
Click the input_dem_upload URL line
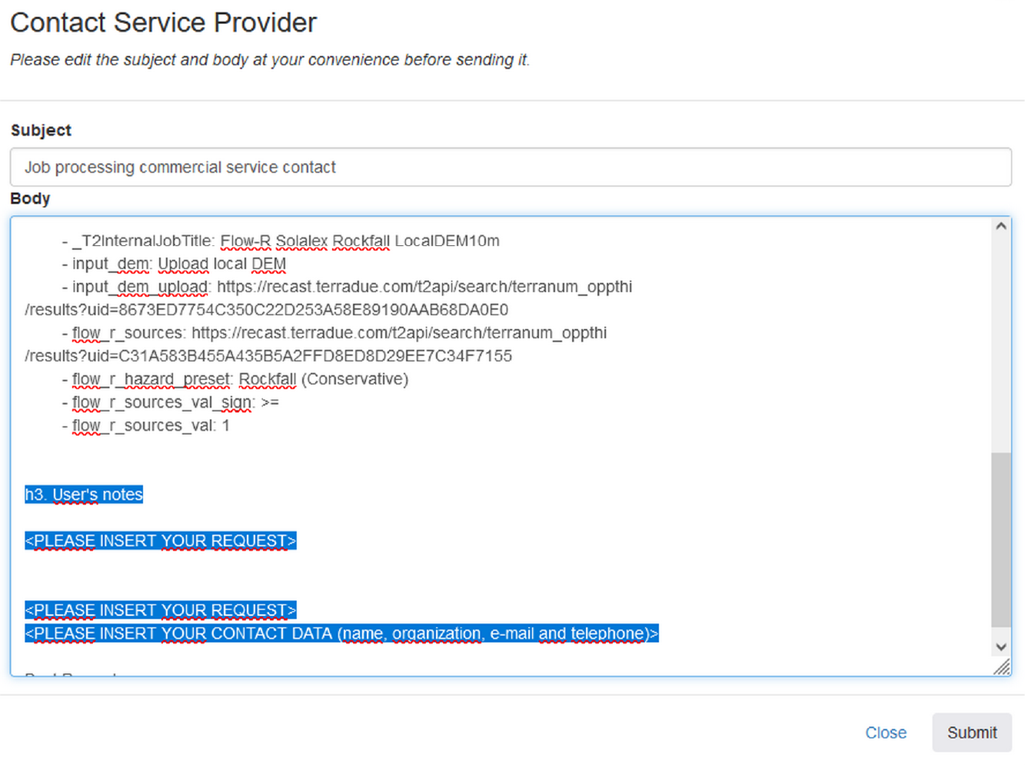347,287
